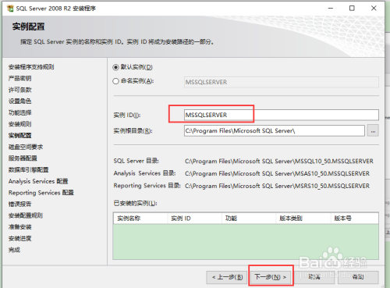Select 完成 step in sidebar
This screenshot has height=288, width=390.
[14, 250]
